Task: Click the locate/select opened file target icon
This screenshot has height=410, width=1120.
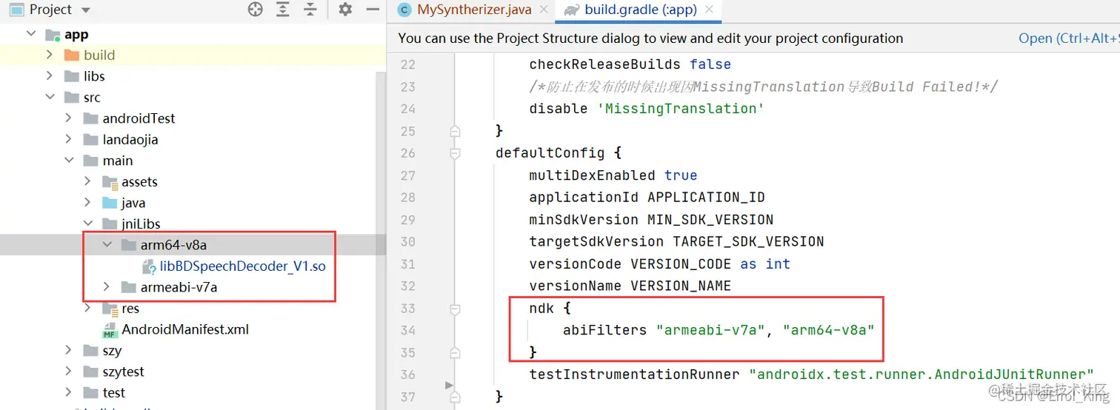Action: (x=256, y=10)
